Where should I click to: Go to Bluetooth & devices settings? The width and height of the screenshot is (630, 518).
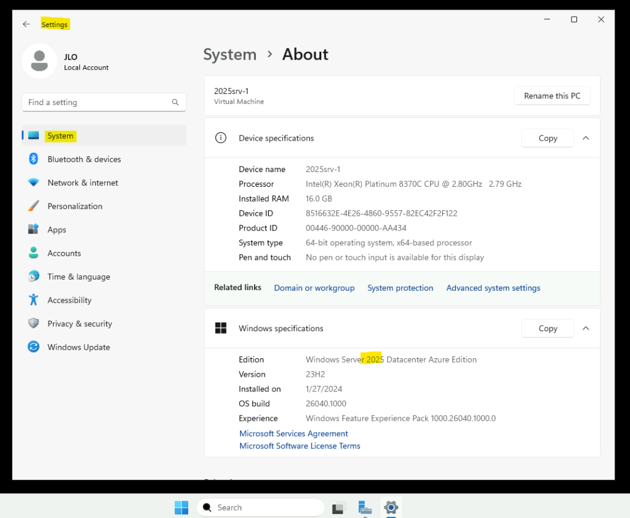(104, 159)
